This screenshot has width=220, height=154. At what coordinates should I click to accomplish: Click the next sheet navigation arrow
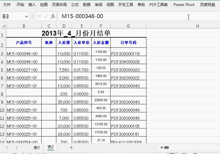[x=16, y=148]
